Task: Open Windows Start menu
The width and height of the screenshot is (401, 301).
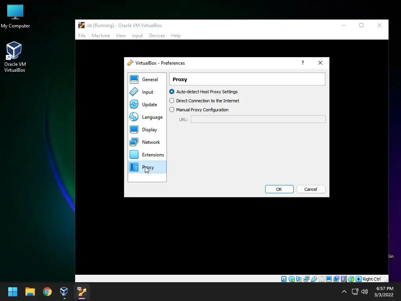Action: (x=13, y=292)
